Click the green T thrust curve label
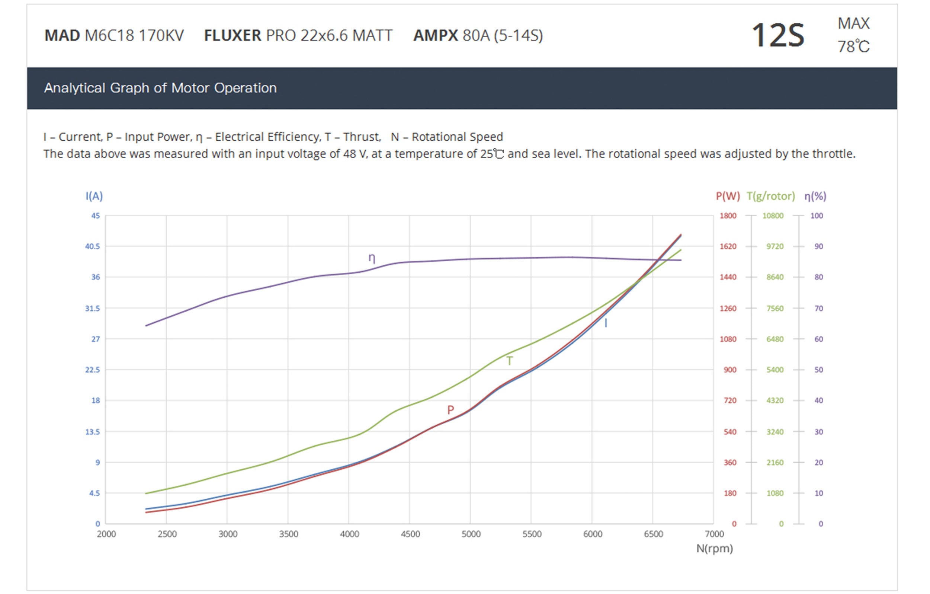930x594 pixels. [x=509, y=361]
